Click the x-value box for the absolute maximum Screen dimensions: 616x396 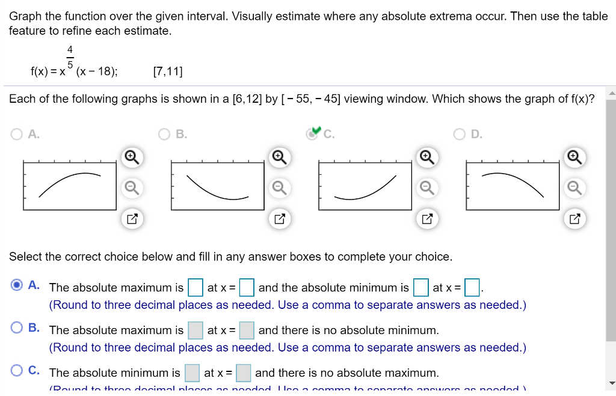[247, 287]
